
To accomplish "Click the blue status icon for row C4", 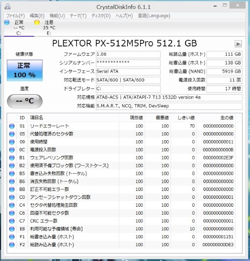I will click(x=12, y=205).
